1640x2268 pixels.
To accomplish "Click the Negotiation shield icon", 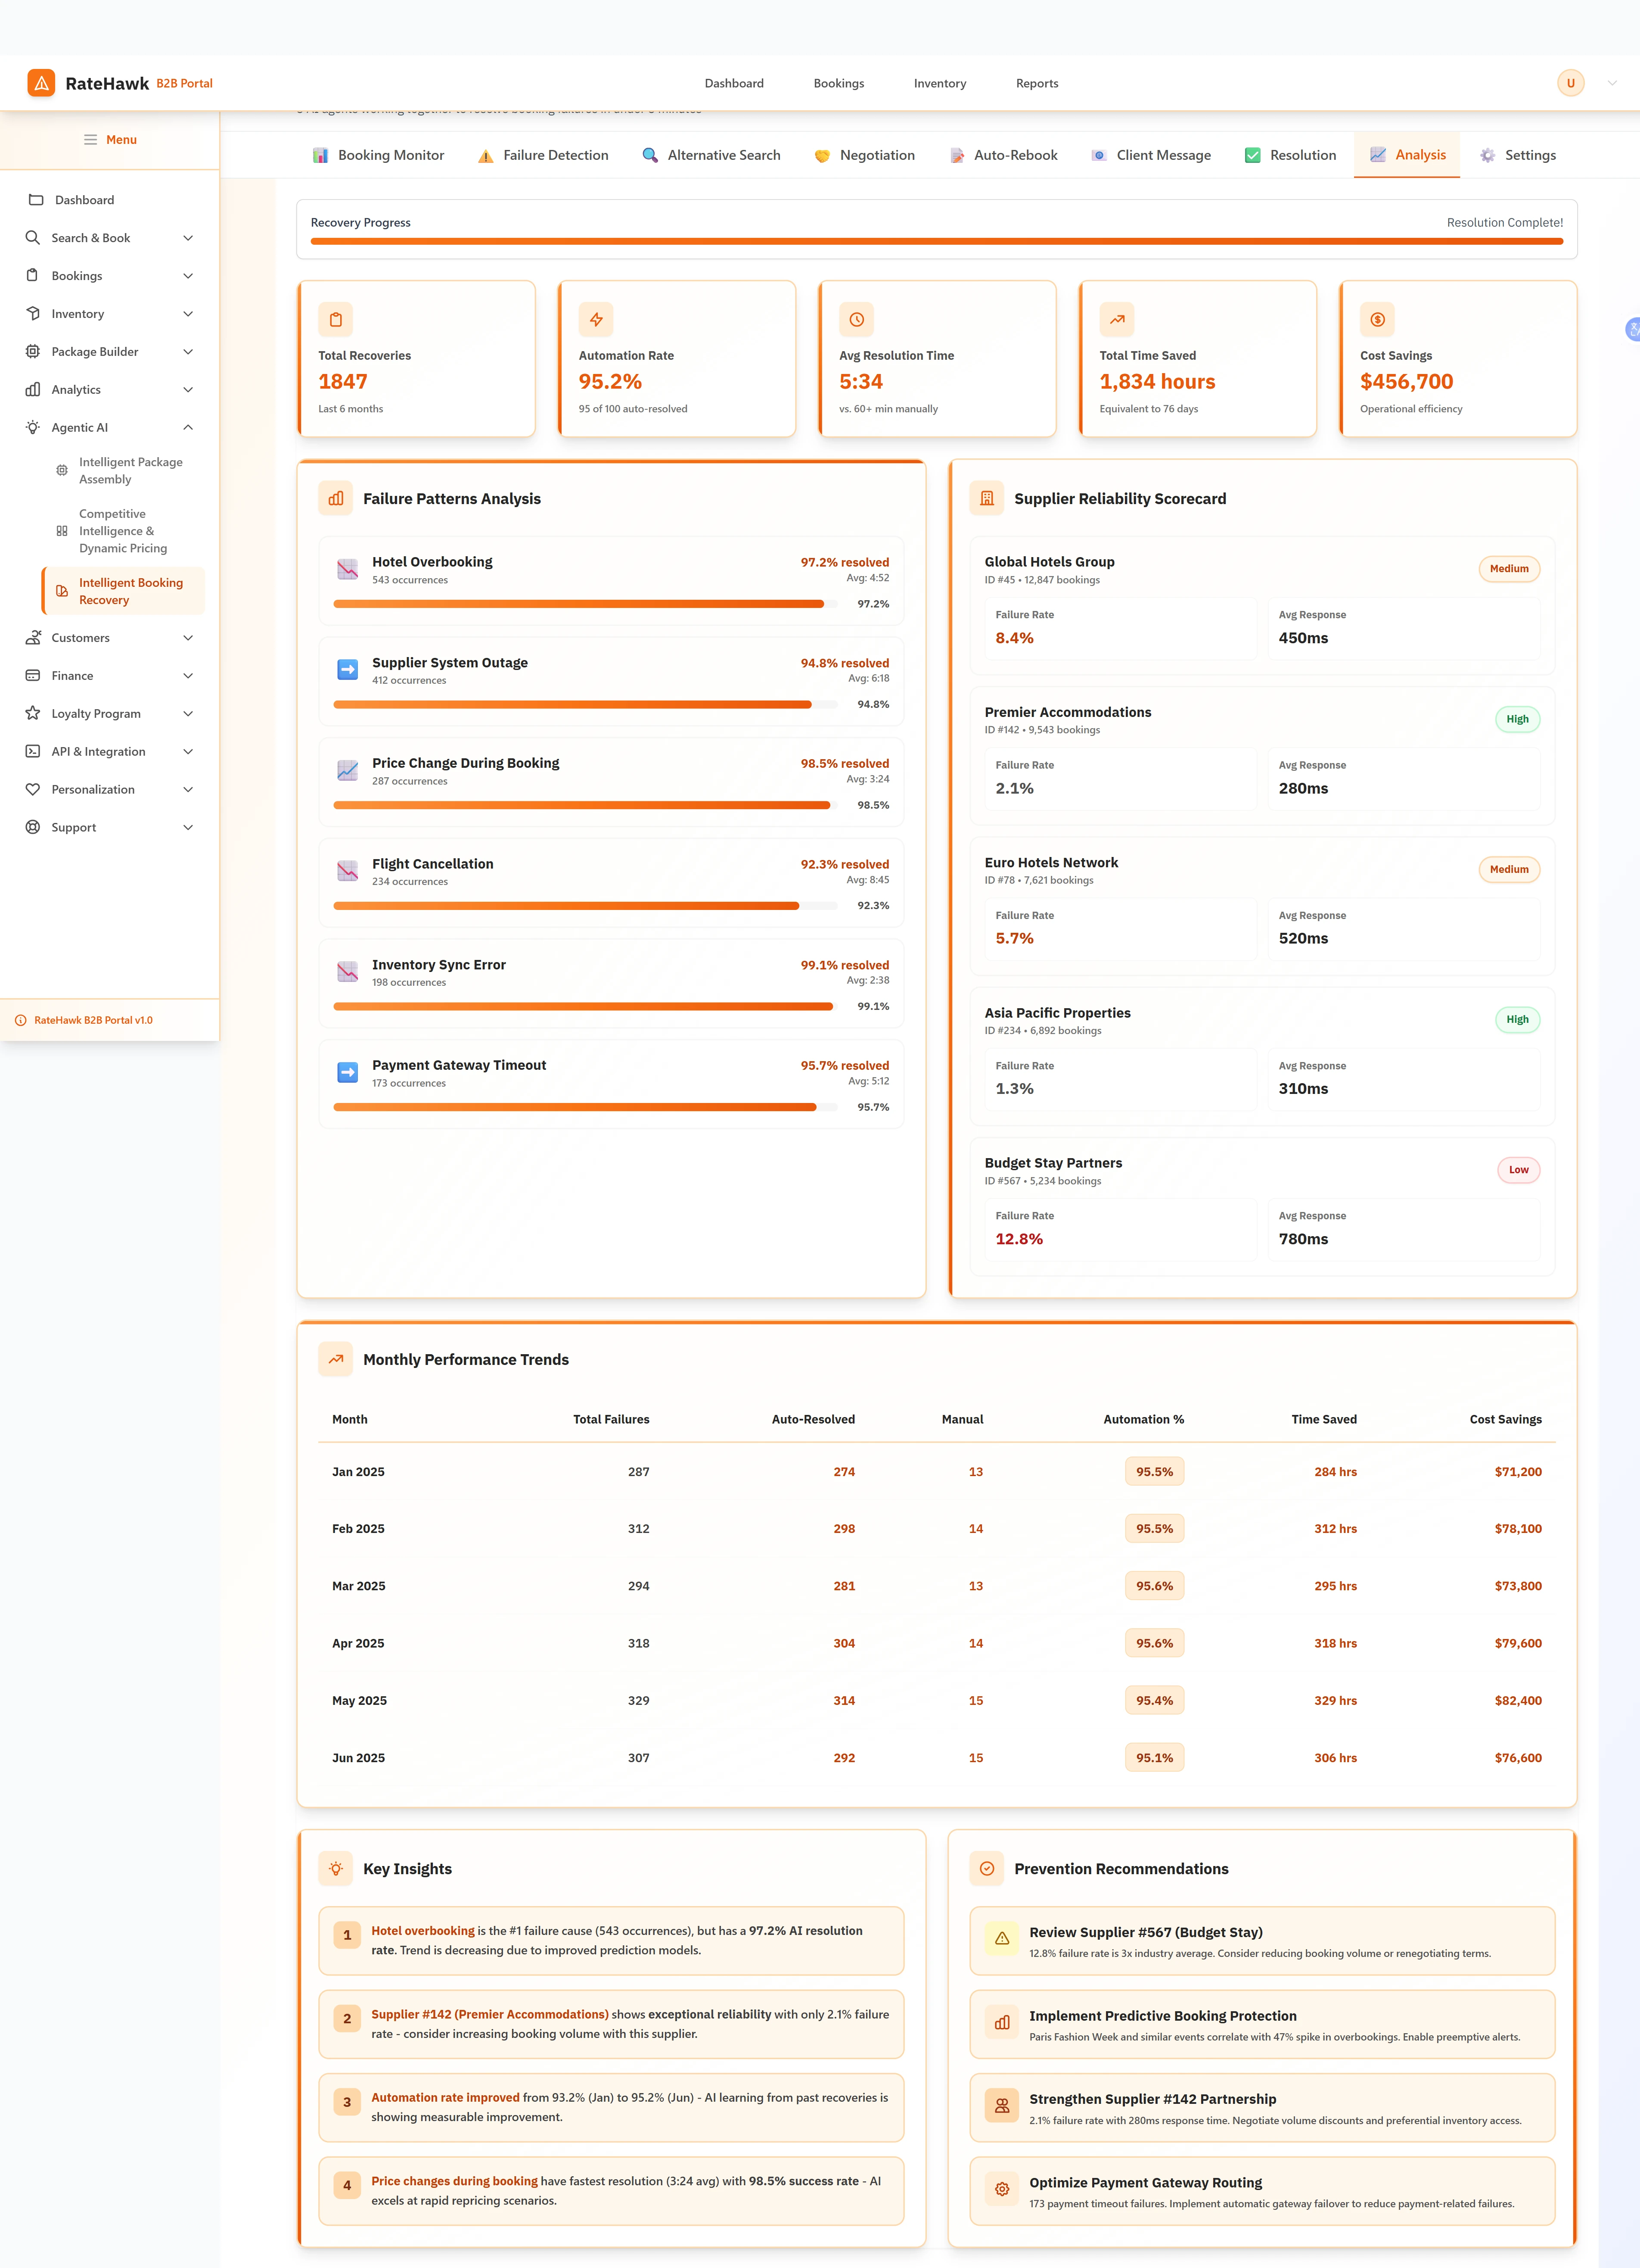I will click(821, 155).
